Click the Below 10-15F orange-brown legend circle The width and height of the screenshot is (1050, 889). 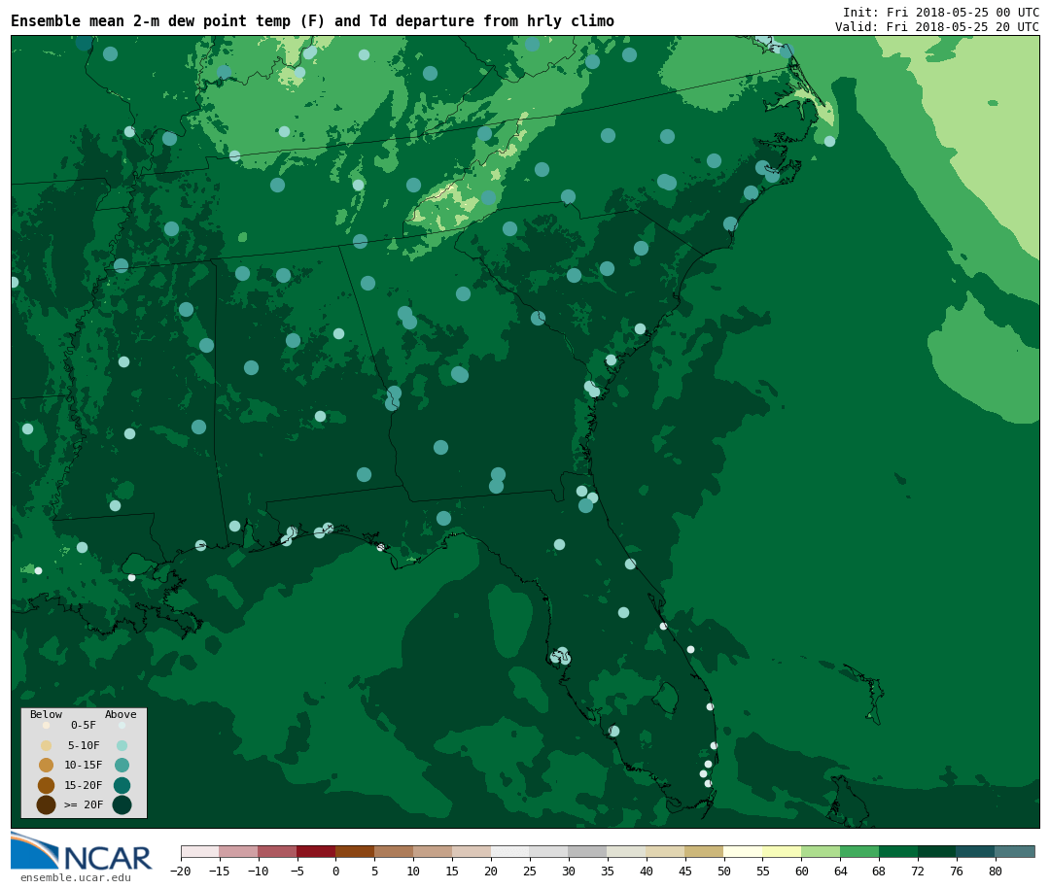point(47,765)
